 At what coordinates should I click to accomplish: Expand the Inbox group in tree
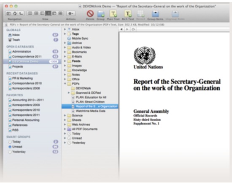pos(65,29)
